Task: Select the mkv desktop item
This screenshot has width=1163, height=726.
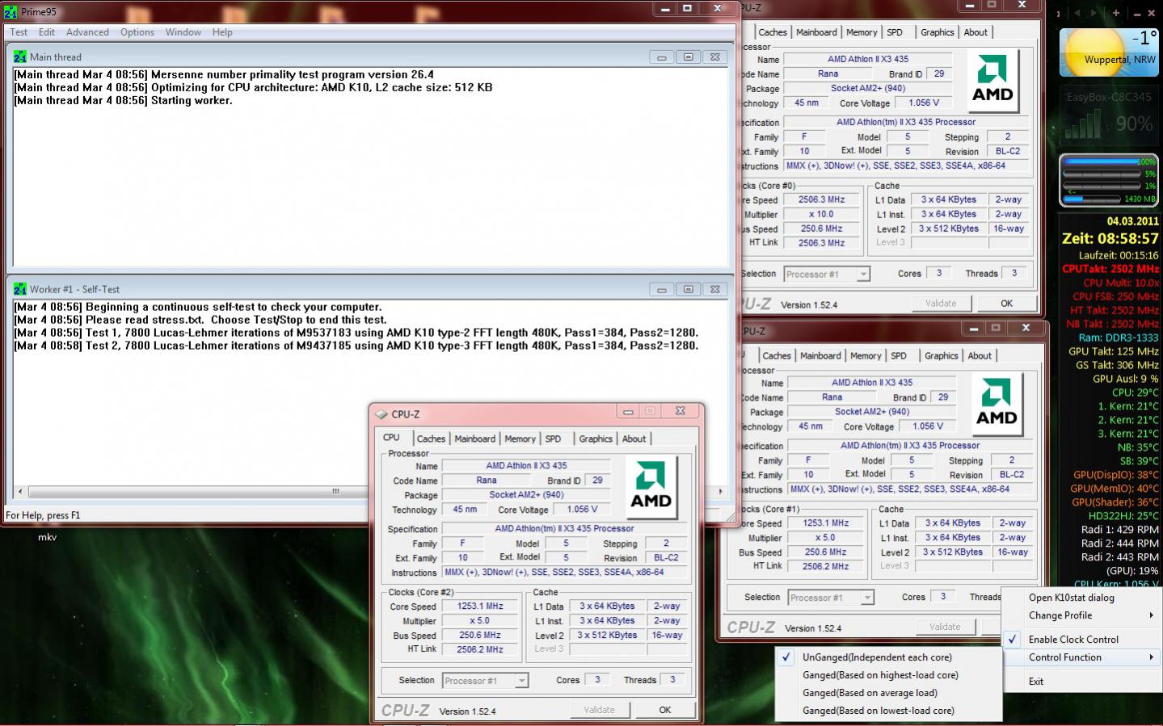Action: pos(47,537)
